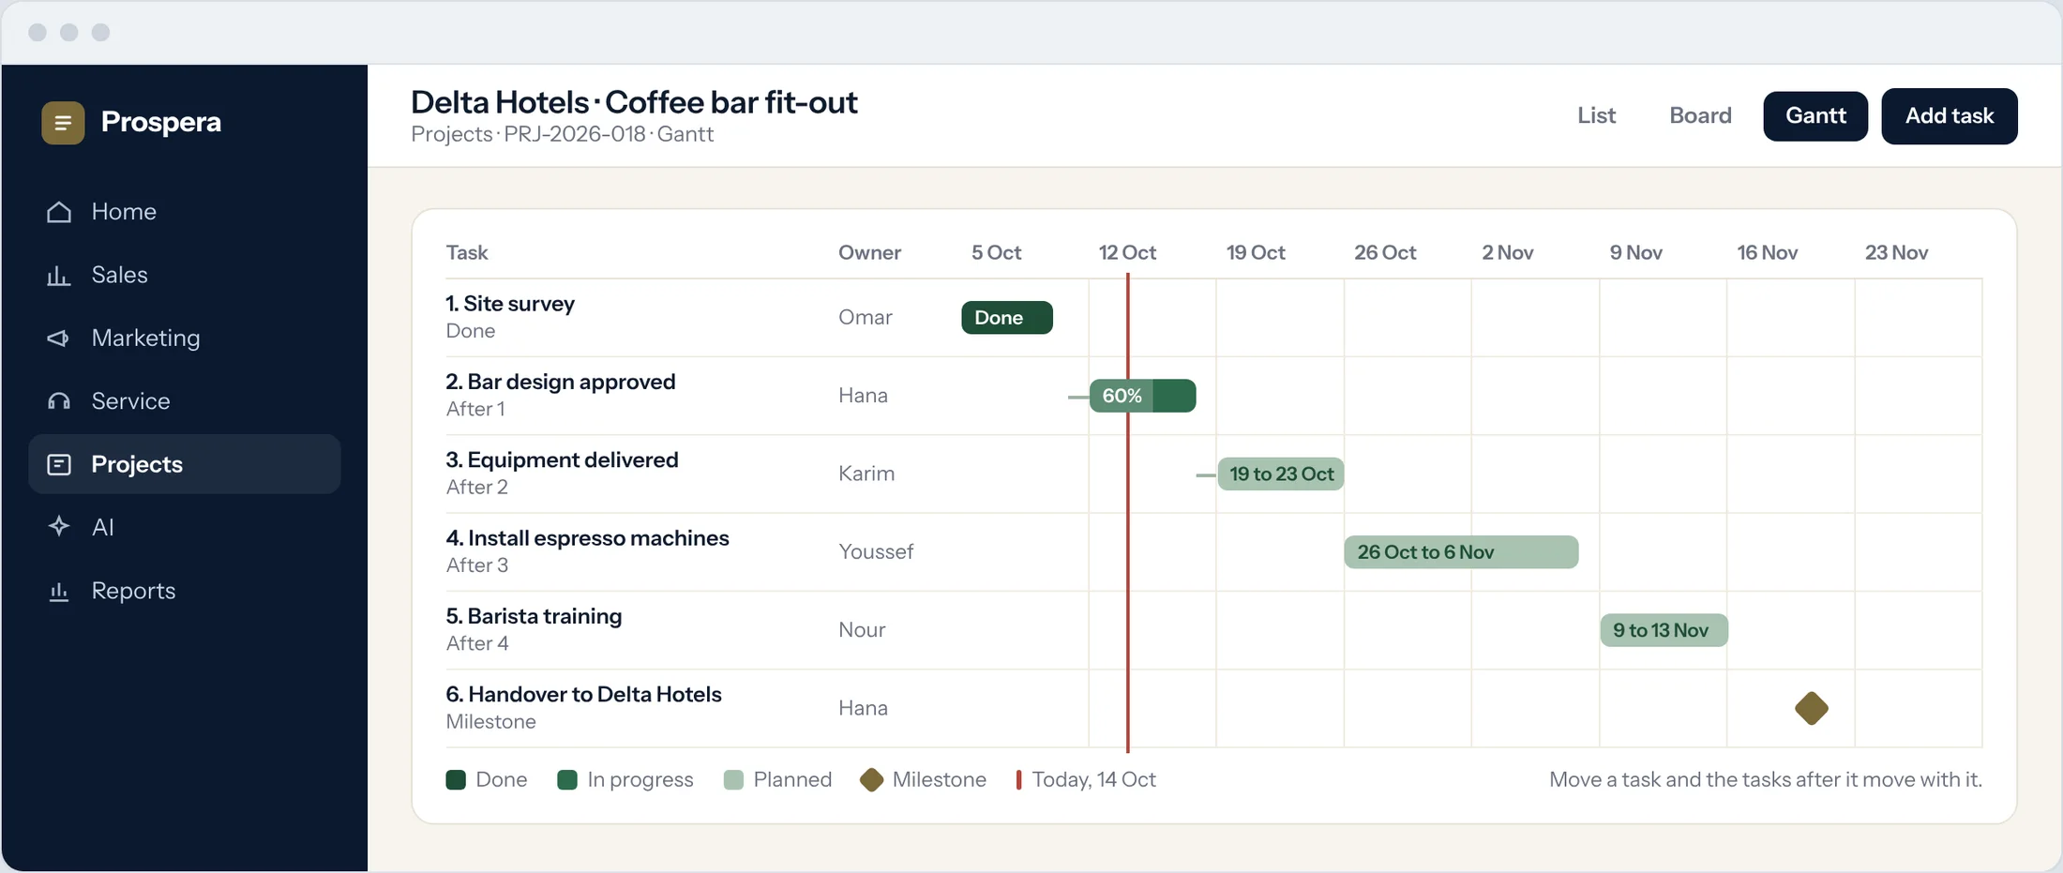Screen dimensions: 2063x873
Task: Select the Gantt view tab
Action: [1815, 116]
